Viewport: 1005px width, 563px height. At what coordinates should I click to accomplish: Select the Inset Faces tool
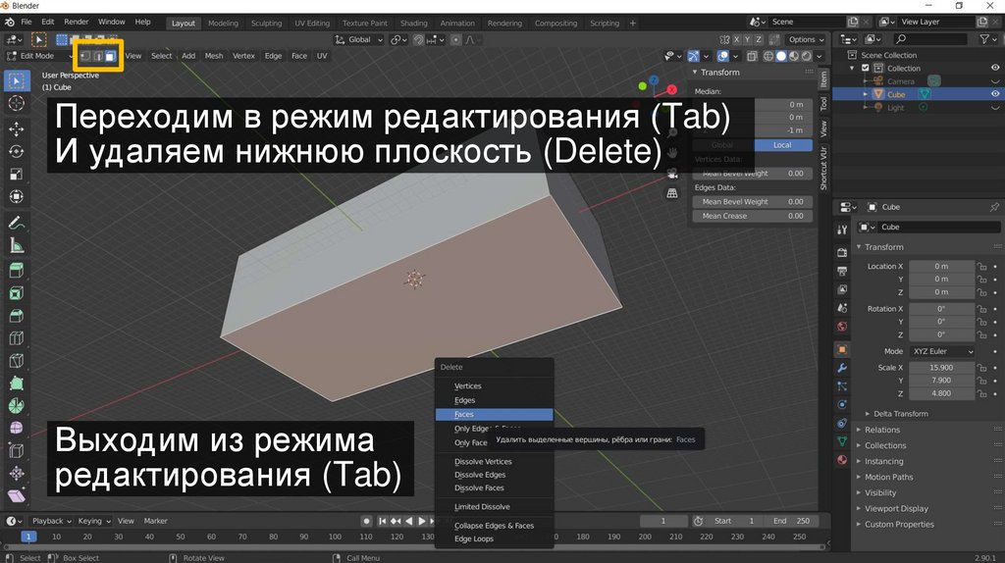click(16, 293)
